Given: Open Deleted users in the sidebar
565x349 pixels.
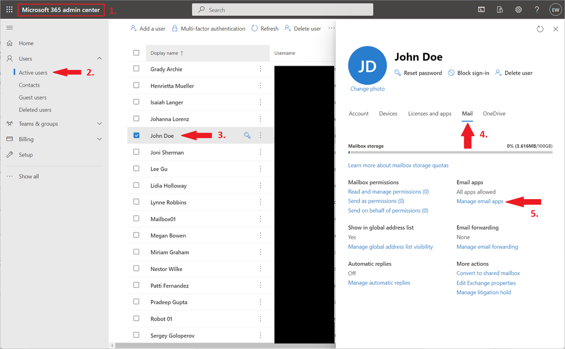Looking at the screenshot, I should tap(35, 110).
